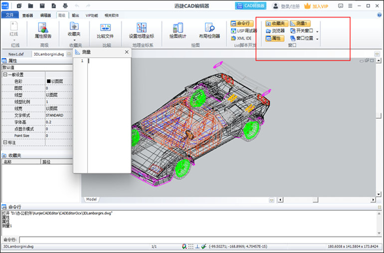Image resolution: width=384 pixels, height=253 pixels.
Task: Click the 红线 redline ribbon icon
Action: 14,29
